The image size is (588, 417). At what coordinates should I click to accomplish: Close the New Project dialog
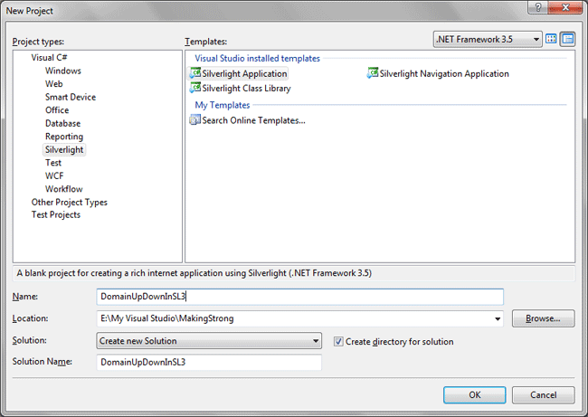(x=566, y=8)
